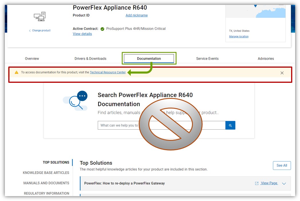Click the Add nickname link

[137, 15]
